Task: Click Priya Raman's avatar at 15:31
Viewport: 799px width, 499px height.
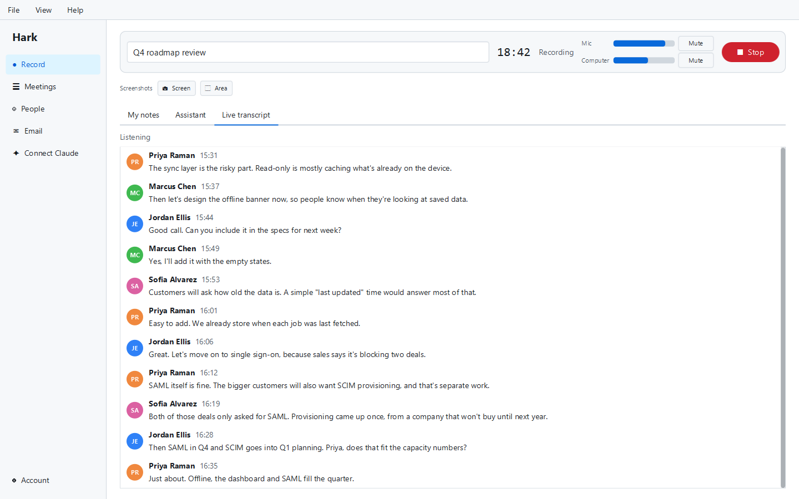Action: tap(135, 162)
